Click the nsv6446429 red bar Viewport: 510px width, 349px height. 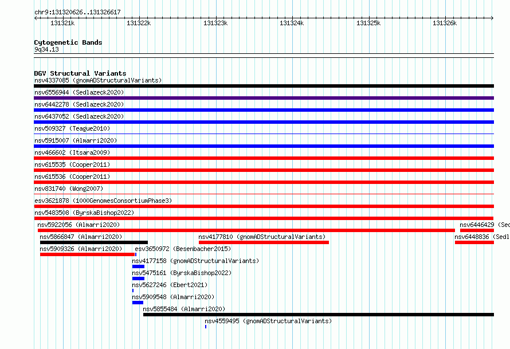click(477, 230)
